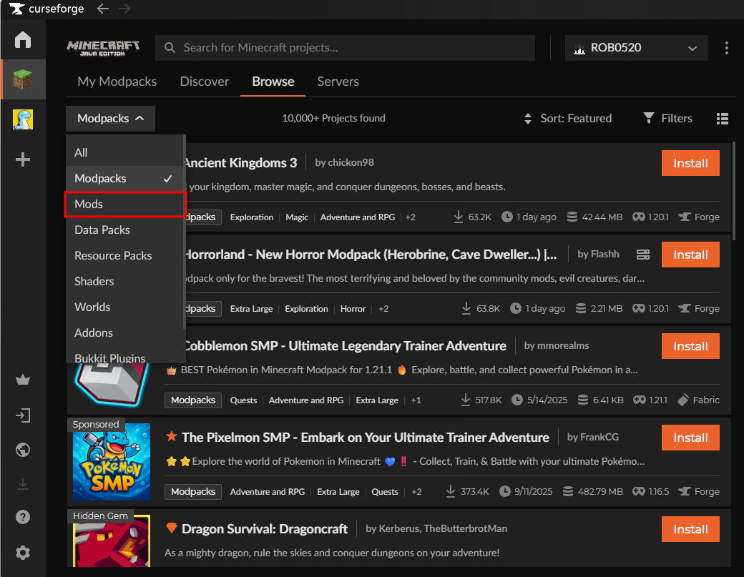Open the ROB0520 profile dropdown
The image size is (744, 577).
[636, 48]
